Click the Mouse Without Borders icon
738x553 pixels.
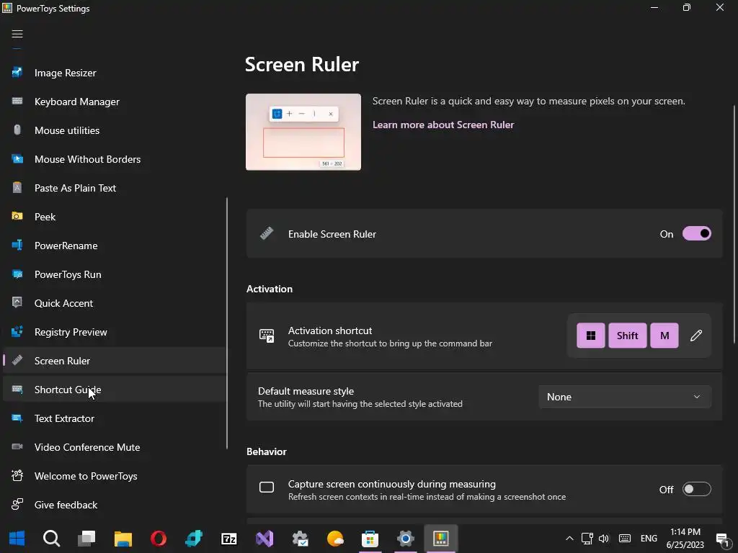coord(17,159)
